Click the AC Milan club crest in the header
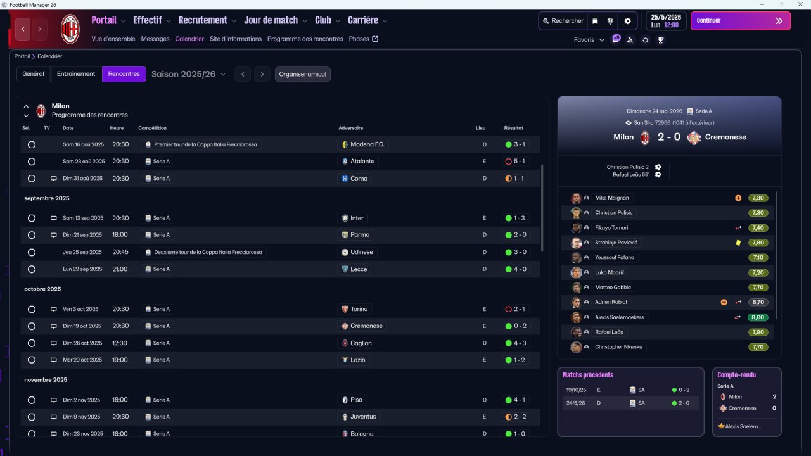 coord(70,28)
